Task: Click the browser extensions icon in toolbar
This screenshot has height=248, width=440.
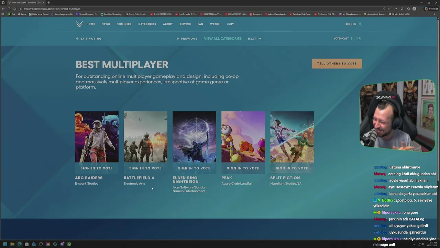Action: point(402,9)
